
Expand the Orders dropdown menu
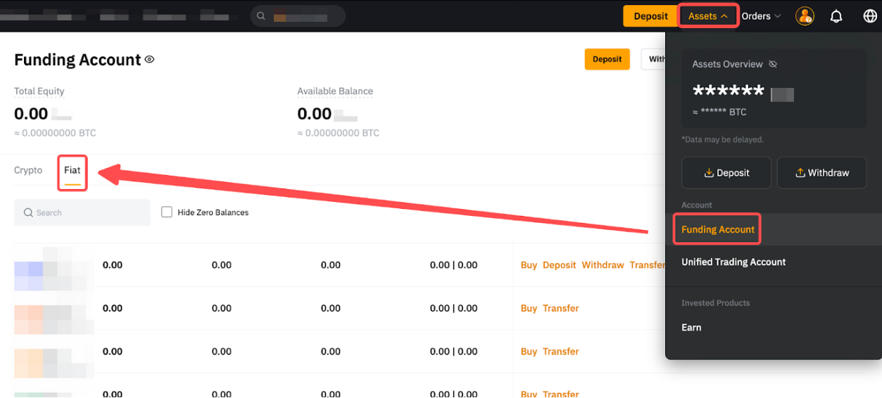[761, 16]
